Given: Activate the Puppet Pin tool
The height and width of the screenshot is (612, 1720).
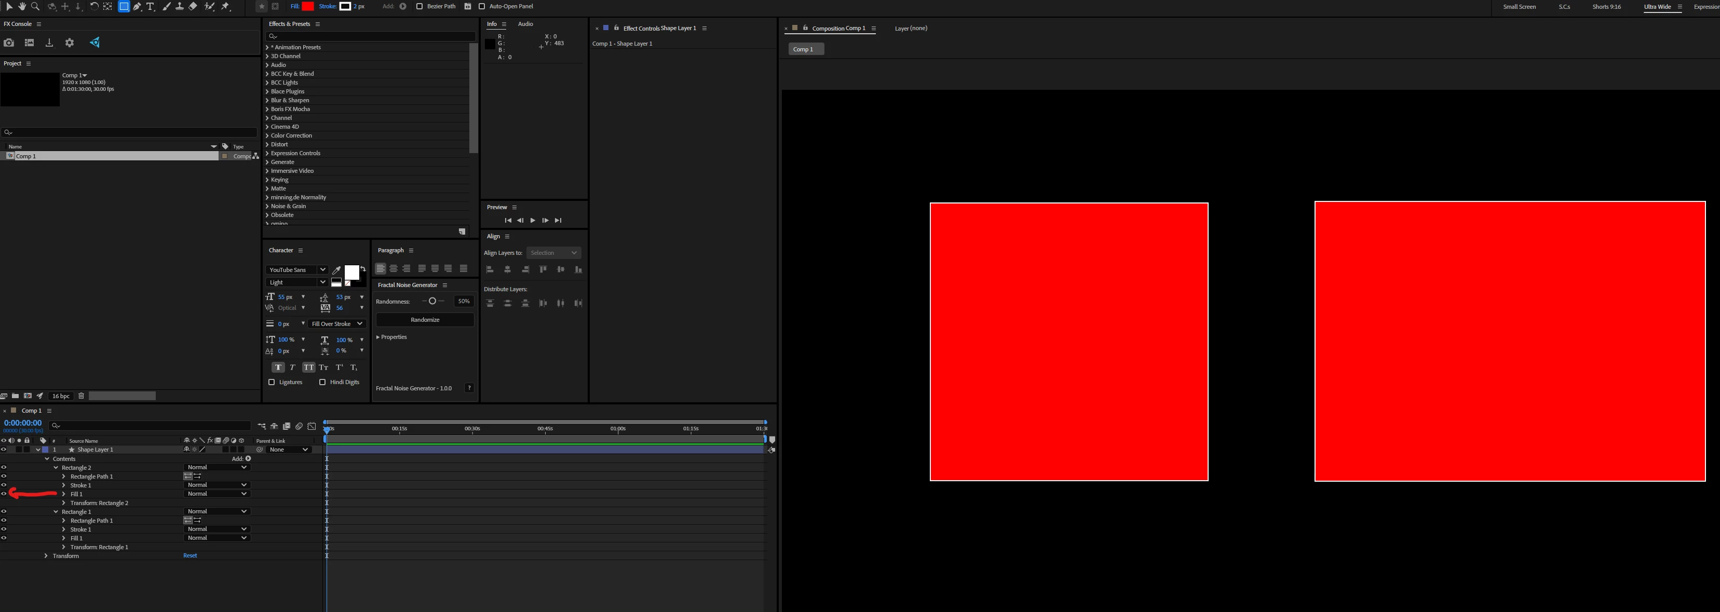Looking at the screenshot, I should 226,7.
